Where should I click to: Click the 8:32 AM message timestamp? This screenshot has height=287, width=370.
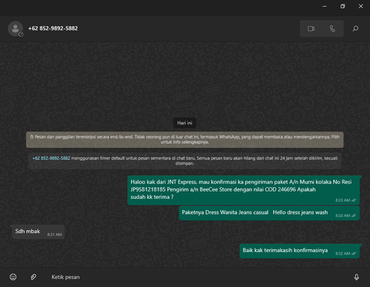tap(343, 254)
